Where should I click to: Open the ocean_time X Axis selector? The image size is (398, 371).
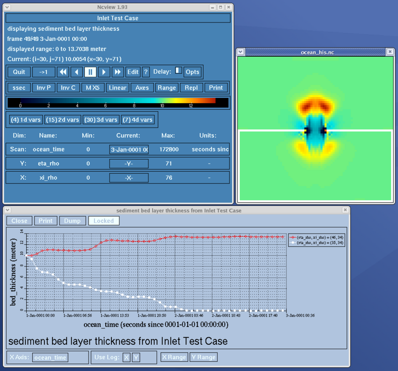50,357
